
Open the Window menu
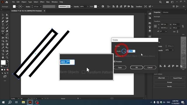point(55,2)
